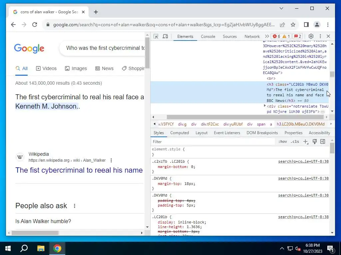Click the div.yuRUbf breadcrumb
Screen dimensions: 341x255
(x=233, y=124)
